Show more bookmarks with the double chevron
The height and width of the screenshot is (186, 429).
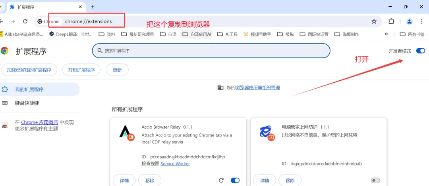point(386,34)
